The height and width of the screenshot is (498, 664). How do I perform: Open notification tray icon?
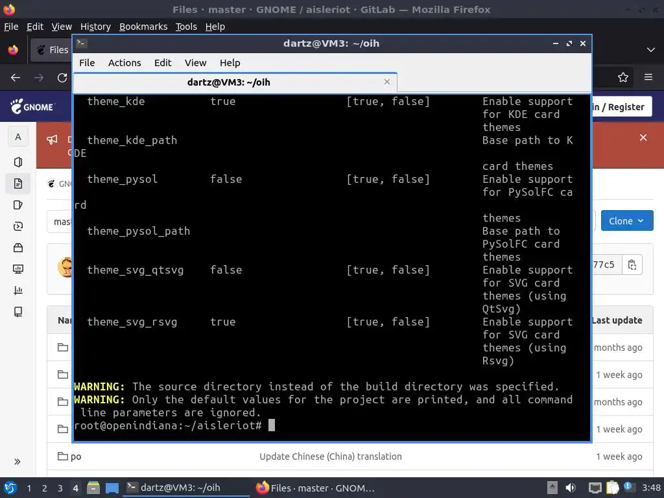tap(628, 487)
